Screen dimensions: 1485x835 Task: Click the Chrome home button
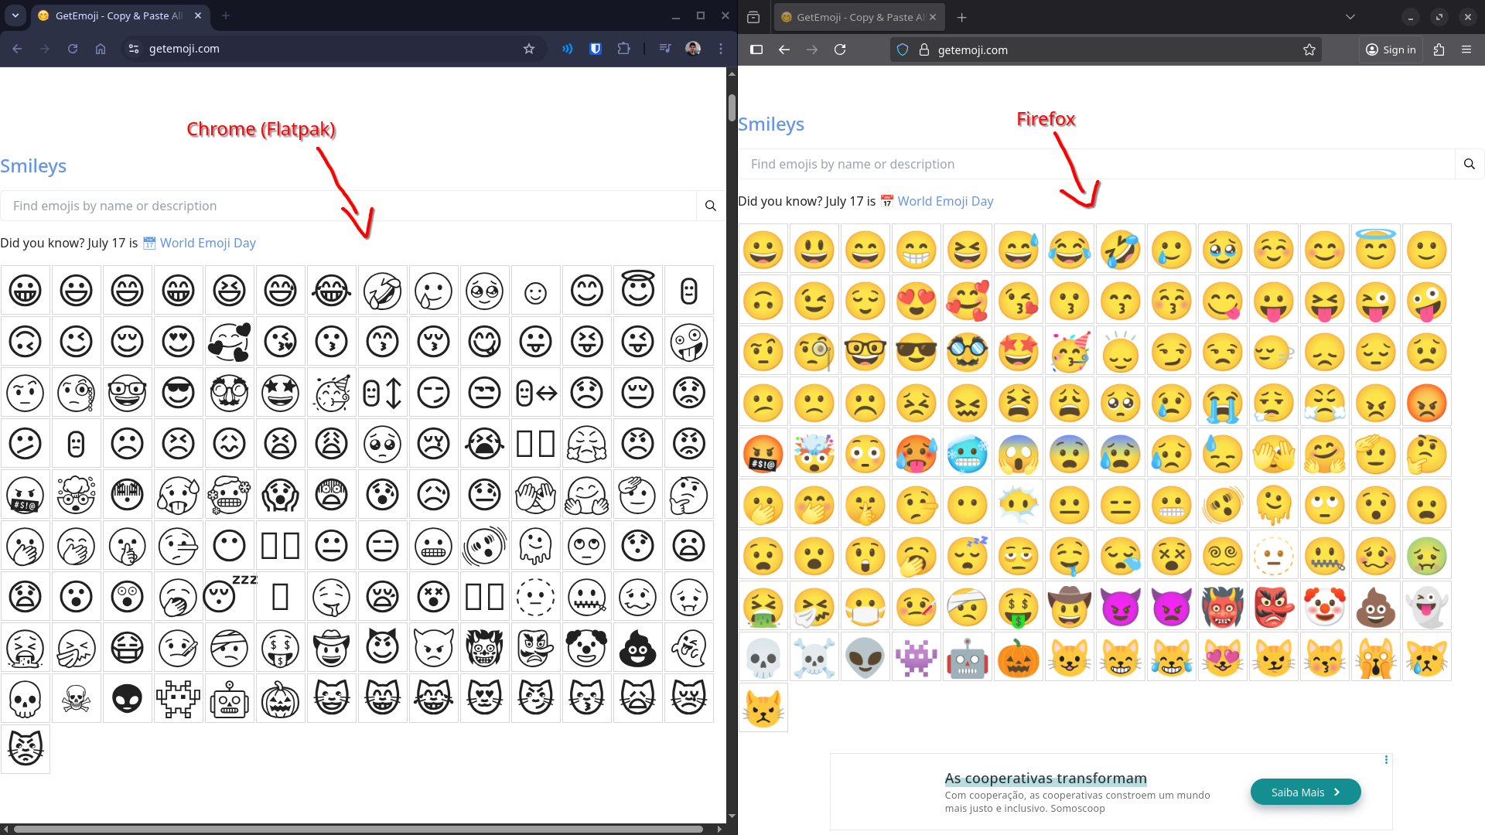pyautogui.click(x=101, y=49)
